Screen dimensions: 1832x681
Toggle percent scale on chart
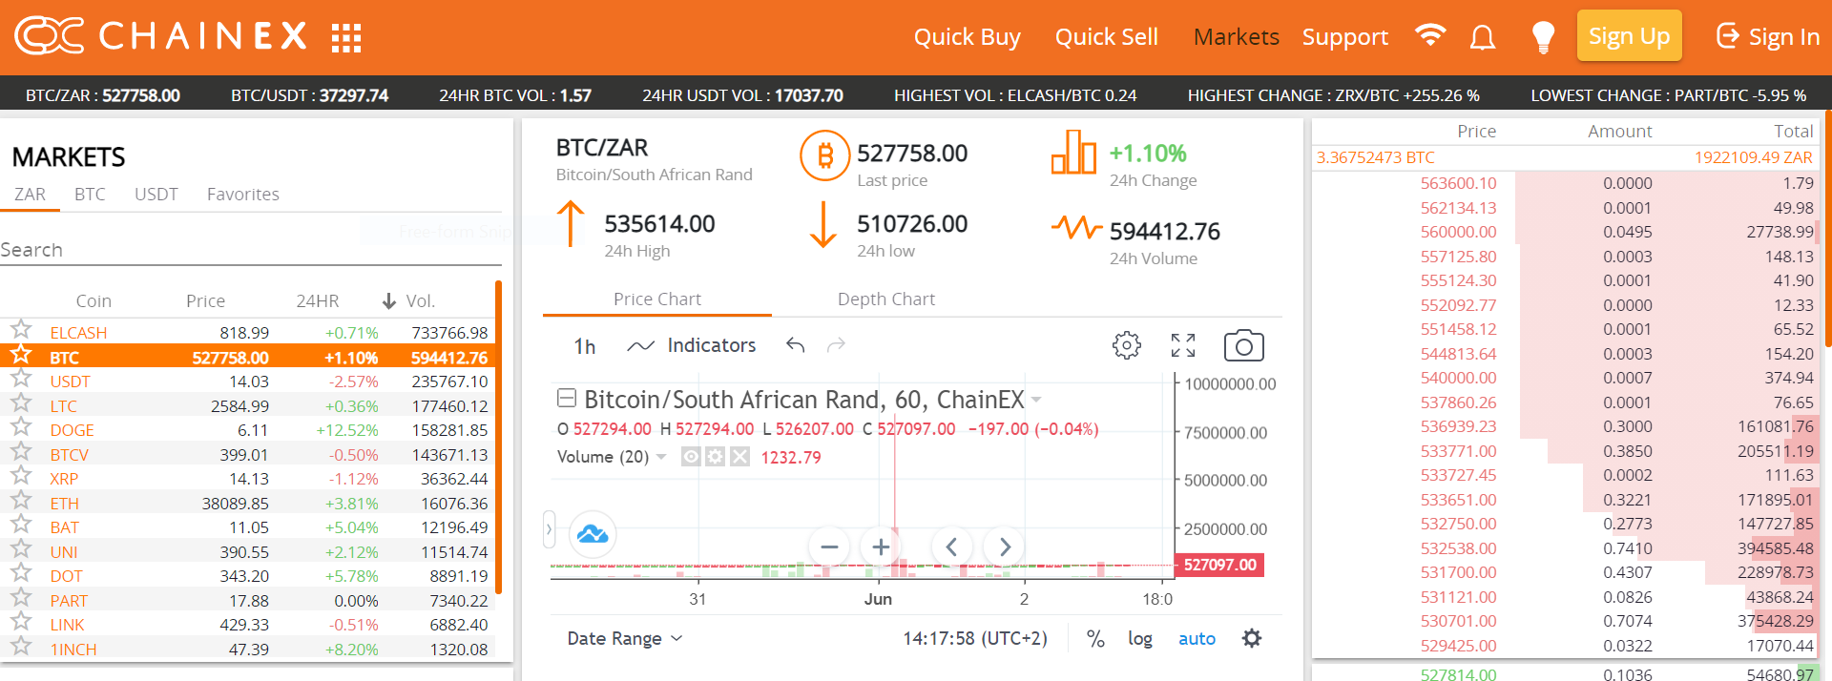[1095, 638]
